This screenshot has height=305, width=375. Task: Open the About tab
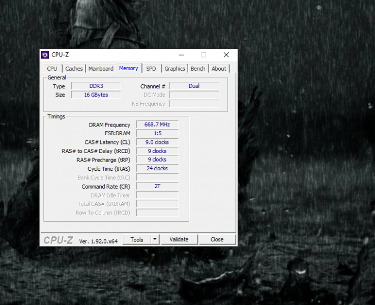click(219, 69)
